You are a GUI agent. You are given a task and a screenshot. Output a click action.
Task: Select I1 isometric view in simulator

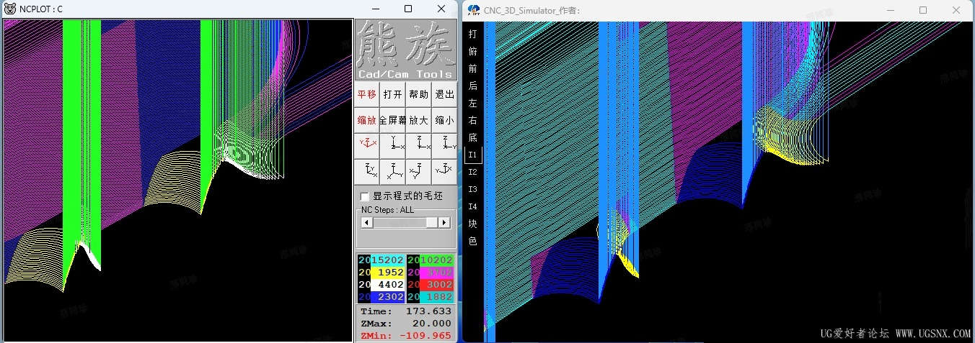click(472, 155)
